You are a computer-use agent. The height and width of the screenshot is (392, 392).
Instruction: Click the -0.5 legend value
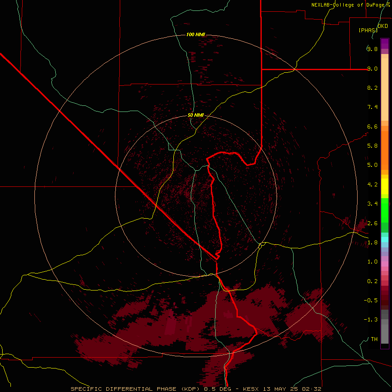(x=371, y=301)
